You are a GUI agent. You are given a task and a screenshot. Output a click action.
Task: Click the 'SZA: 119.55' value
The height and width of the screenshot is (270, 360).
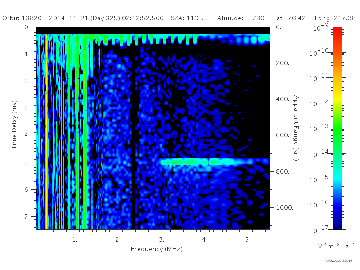(x=189, y=18)
